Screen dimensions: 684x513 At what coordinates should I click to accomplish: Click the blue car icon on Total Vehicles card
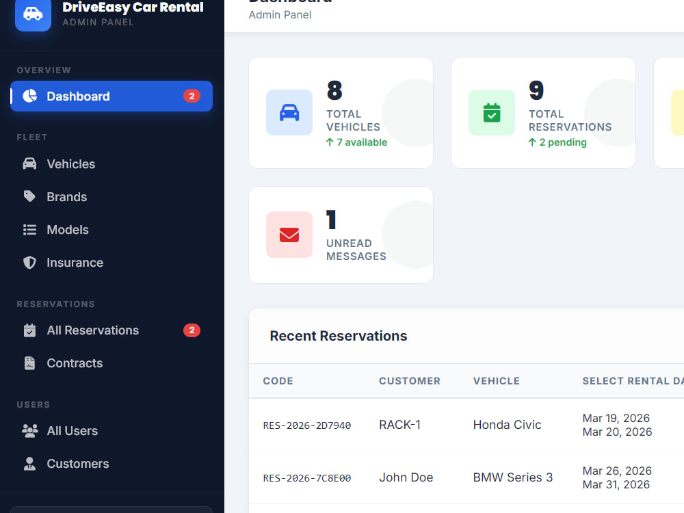289,113
